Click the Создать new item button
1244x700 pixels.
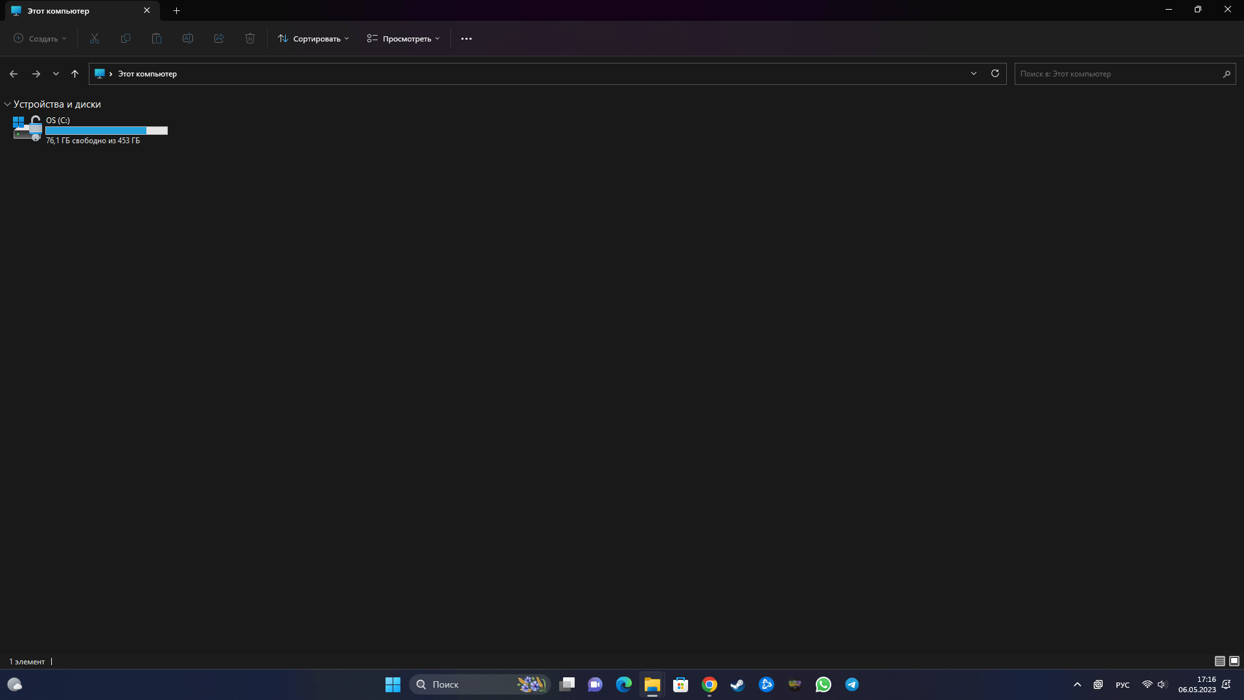pyautogui.click(x=40, y=39)
